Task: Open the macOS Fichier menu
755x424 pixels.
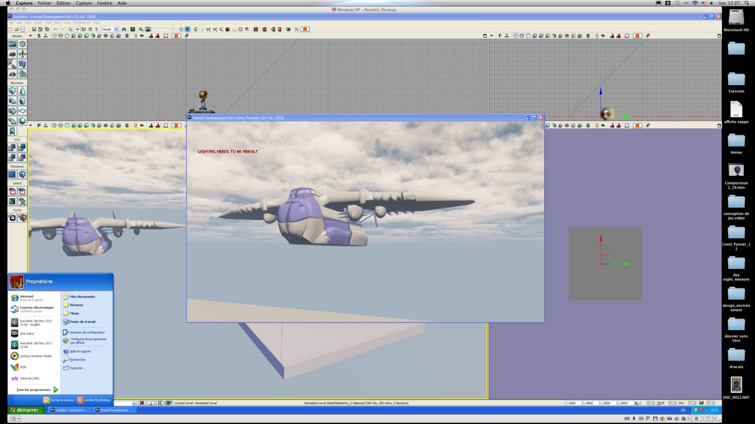Action: click(44, 3)
